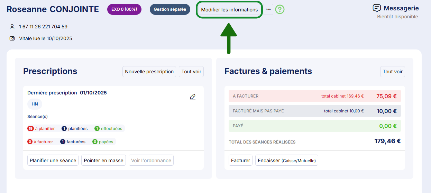This screenshot has height=193, width=431.
Task: Click the green '1 effectuées' status chip
Action: click(x=108, y=129)
